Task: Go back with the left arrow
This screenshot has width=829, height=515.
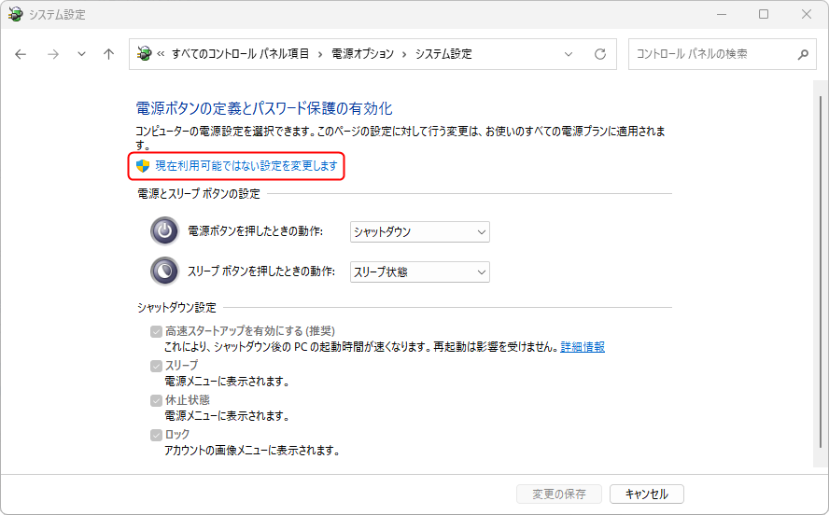Action: pos(21,54)
